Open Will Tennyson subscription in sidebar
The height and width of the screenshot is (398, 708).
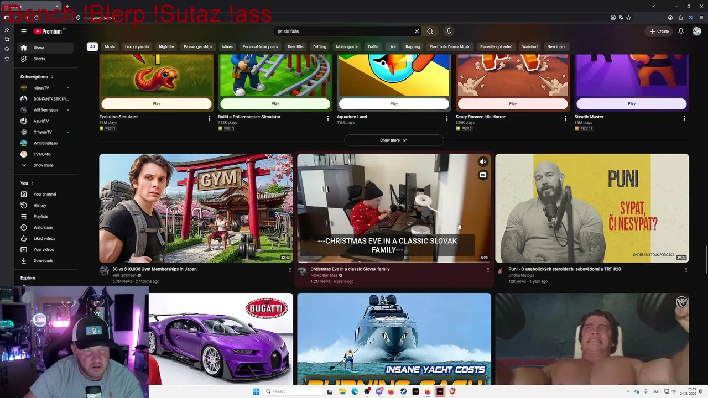click(44, 110)
